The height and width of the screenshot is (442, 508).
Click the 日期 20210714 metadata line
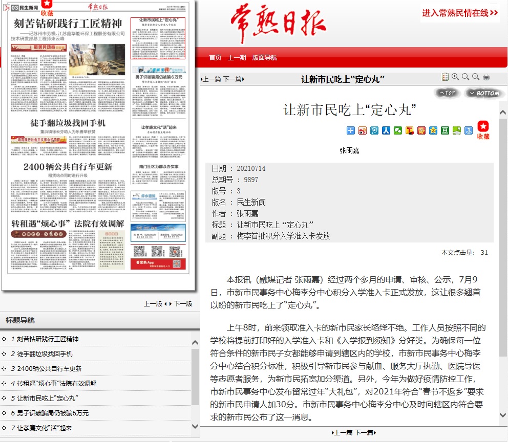239,168
